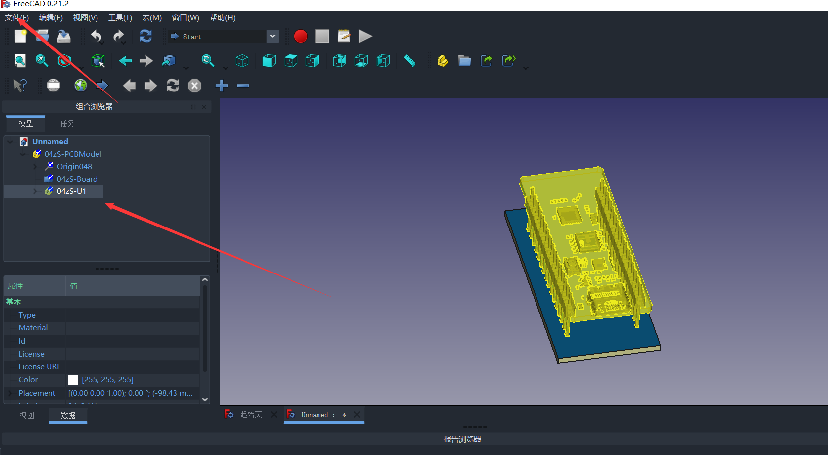The width and height of the screenshot is (828, 455).
Task: Expand the Origin048 tree node
Action: pyautogui.click(x=35, y=167)
